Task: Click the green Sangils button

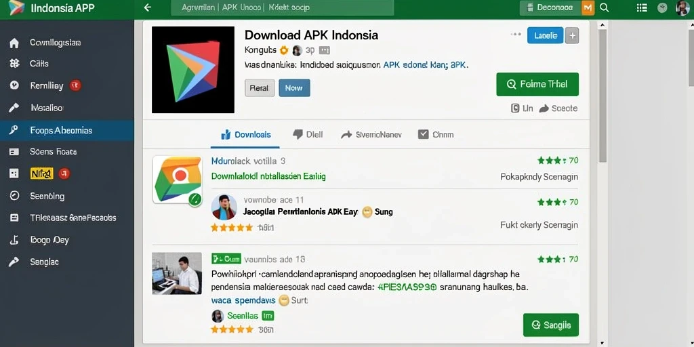Action: (x=550, y=325)
